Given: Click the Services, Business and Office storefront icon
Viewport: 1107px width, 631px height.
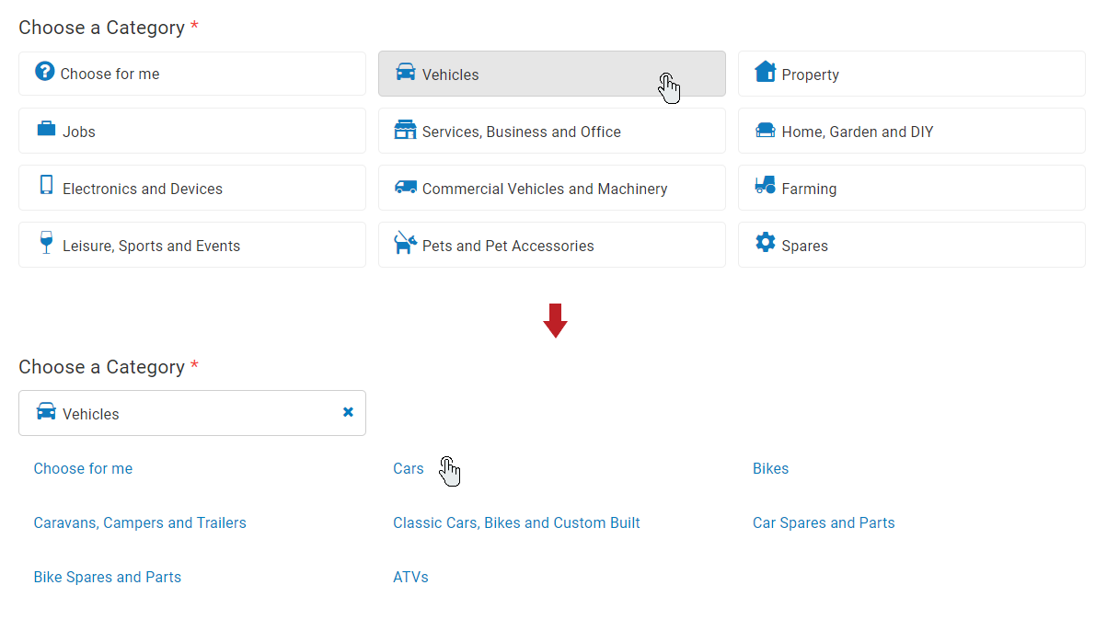Looking at the screenshot, I should (x=405, y=130).
